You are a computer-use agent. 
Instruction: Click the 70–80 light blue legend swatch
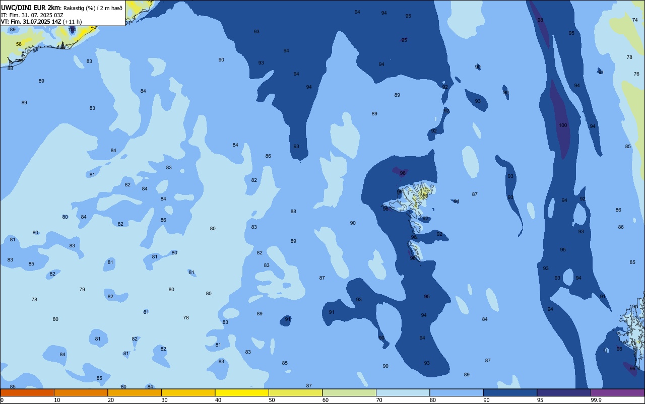[x=403, y=392]
